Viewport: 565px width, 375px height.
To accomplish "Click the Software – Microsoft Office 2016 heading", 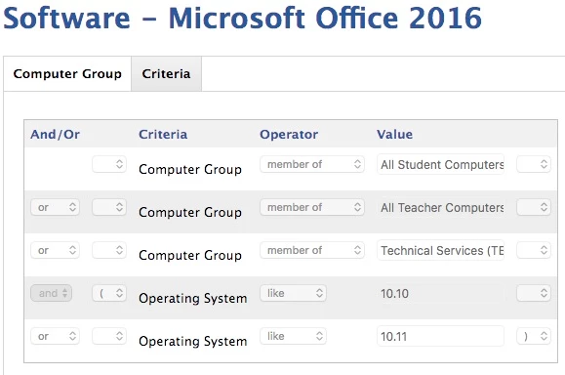I will pyautogui.click(x=242, y=18).
